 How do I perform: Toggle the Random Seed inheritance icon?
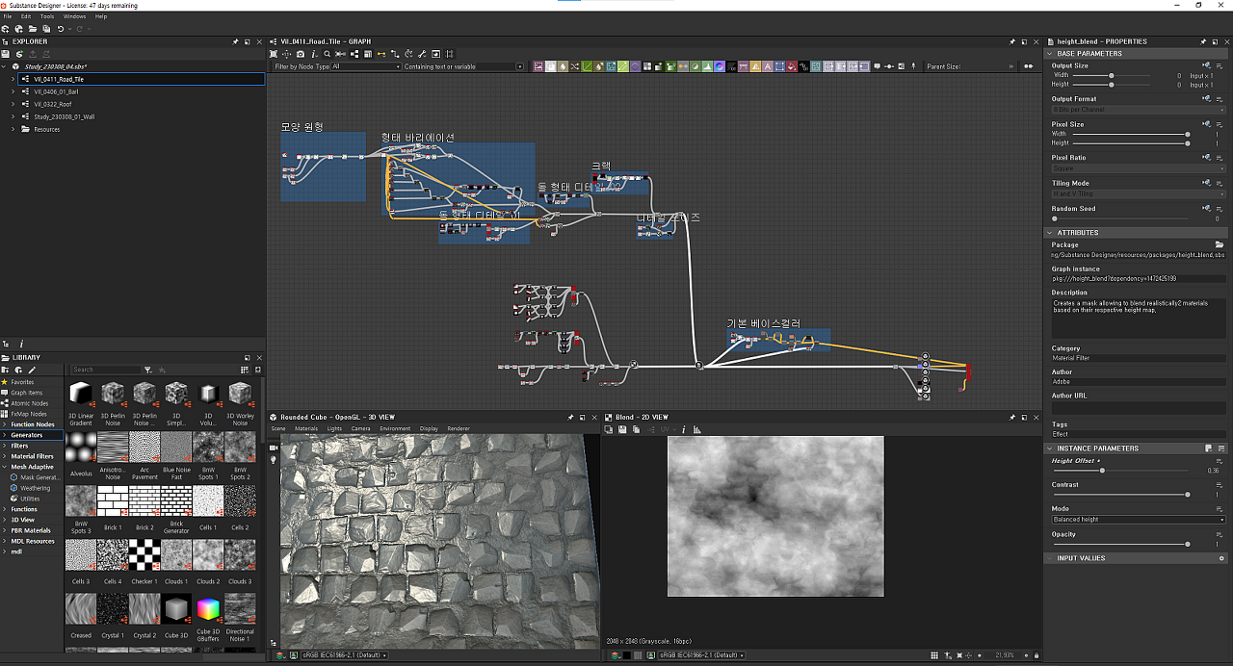pyautogui.click(x=1207, y=208)
